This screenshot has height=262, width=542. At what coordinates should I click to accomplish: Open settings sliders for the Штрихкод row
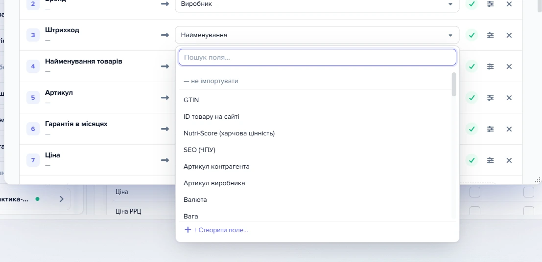[x=491, y=35]
